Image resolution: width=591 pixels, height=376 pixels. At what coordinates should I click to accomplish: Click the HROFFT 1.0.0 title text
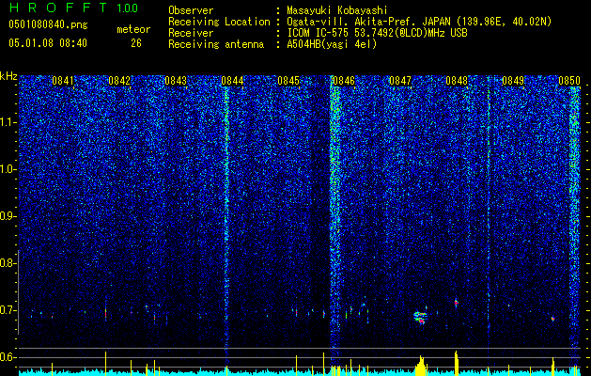click(x=74, y=8)
